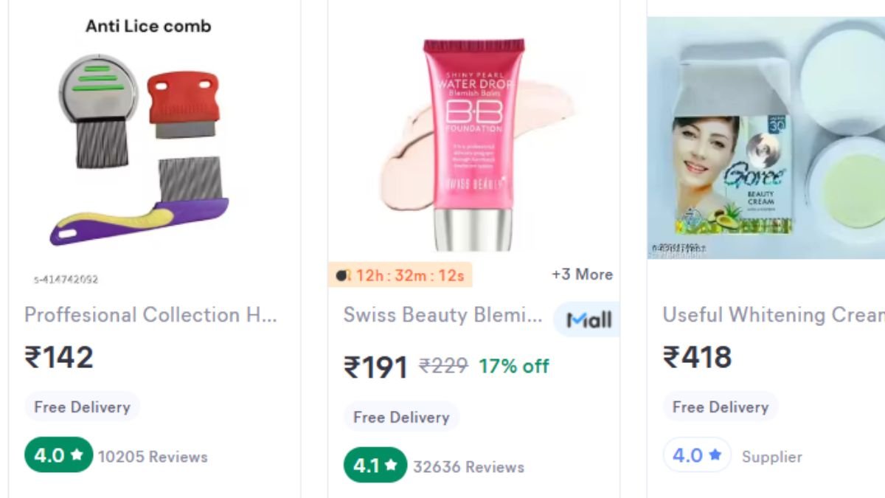Screen dimensions: 885x498
Task: Open Swiss Beauty Blemish product title
Action: [x=442, y=315]
